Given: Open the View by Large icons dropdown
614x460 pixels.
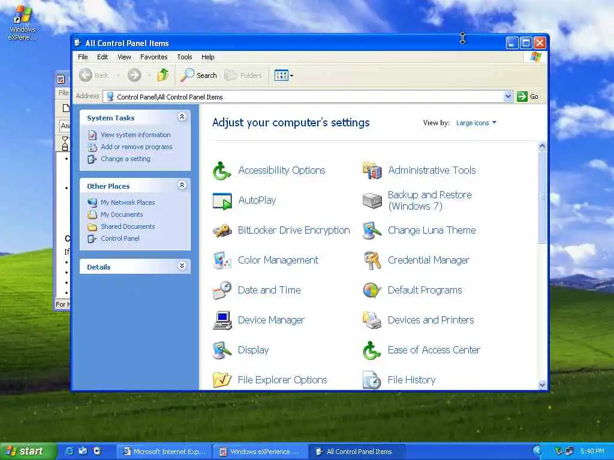Looking at the screenshot, I should tap(476, 123).
